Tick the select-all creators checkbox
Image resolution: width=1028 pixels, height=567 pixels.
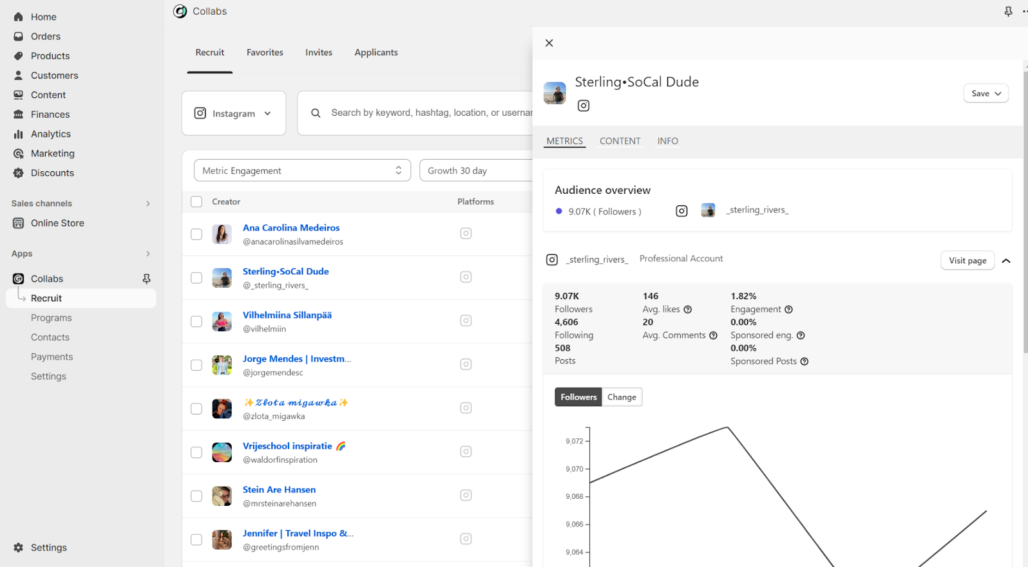[196, 201]
